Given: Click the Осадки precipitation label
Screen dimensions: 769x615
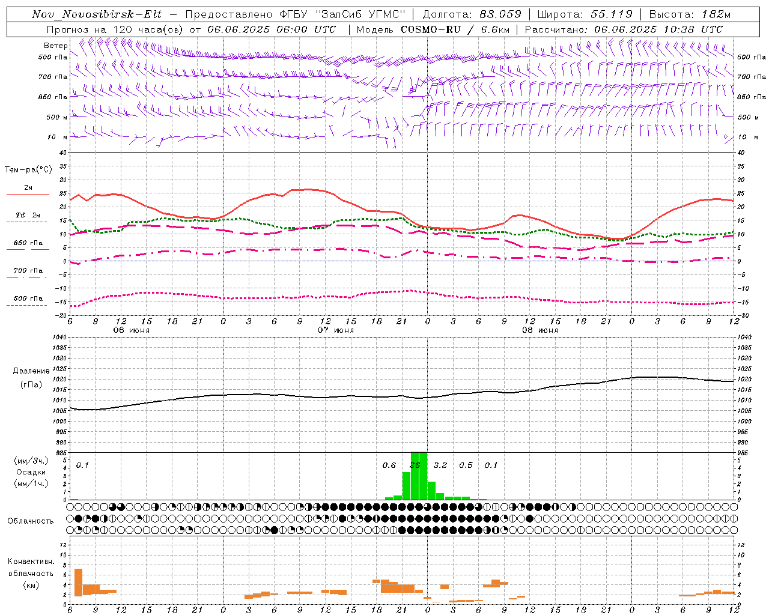Looking at the screenshot, I should coord(31,472).
